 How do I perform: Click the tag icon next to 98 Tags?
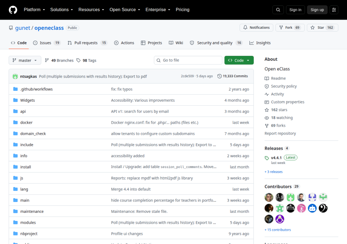[x=78, y=60]
